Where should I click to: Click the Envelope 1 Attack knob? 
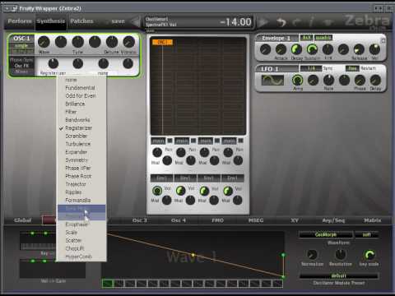281,49
